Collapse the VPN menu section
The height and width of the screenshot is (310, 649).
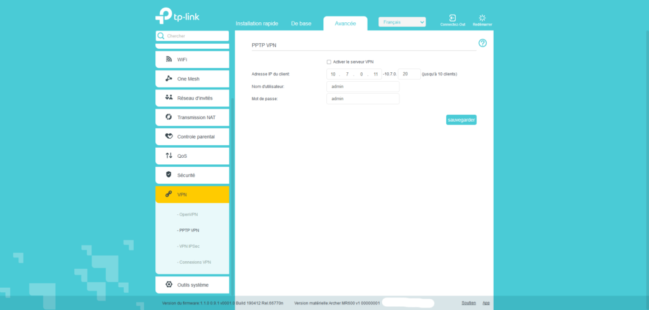[192, 194]
